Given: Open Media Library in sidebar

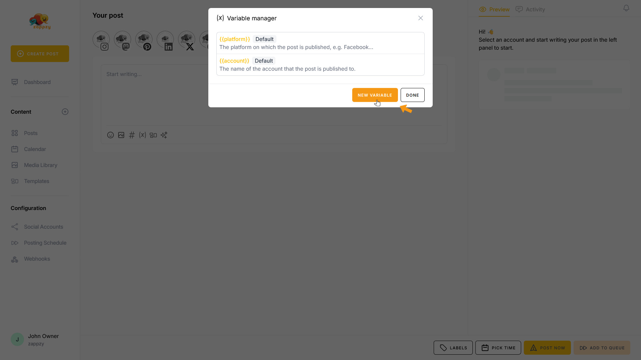Looking at the screenshot, I should 40,165.
